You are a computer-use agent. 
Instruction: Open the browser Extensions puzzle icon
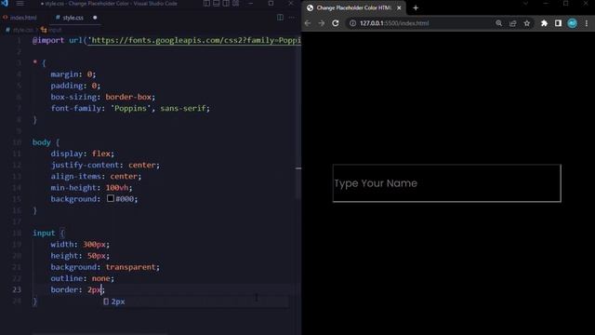[x=544, y=23]
